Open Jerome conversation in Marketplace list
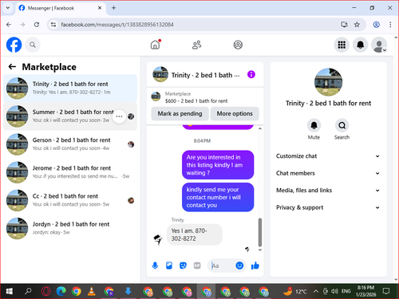399x299 pixels. [x=70, y=172]
